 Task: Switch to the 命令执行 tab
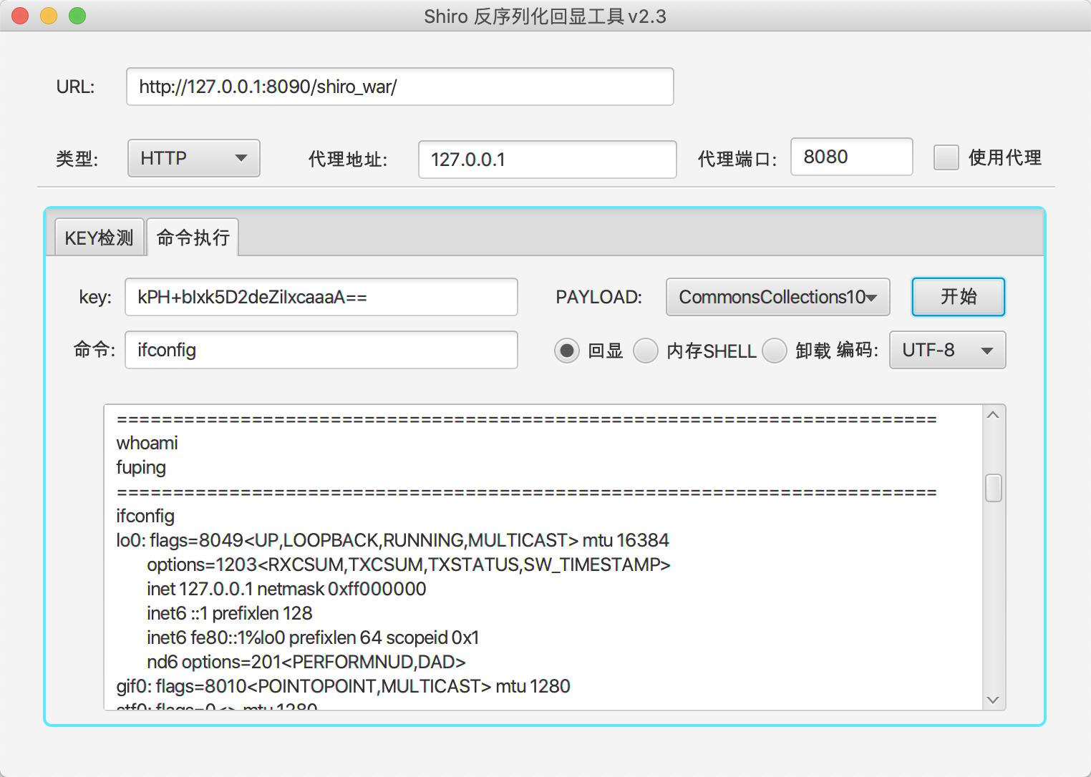(193, 238)
